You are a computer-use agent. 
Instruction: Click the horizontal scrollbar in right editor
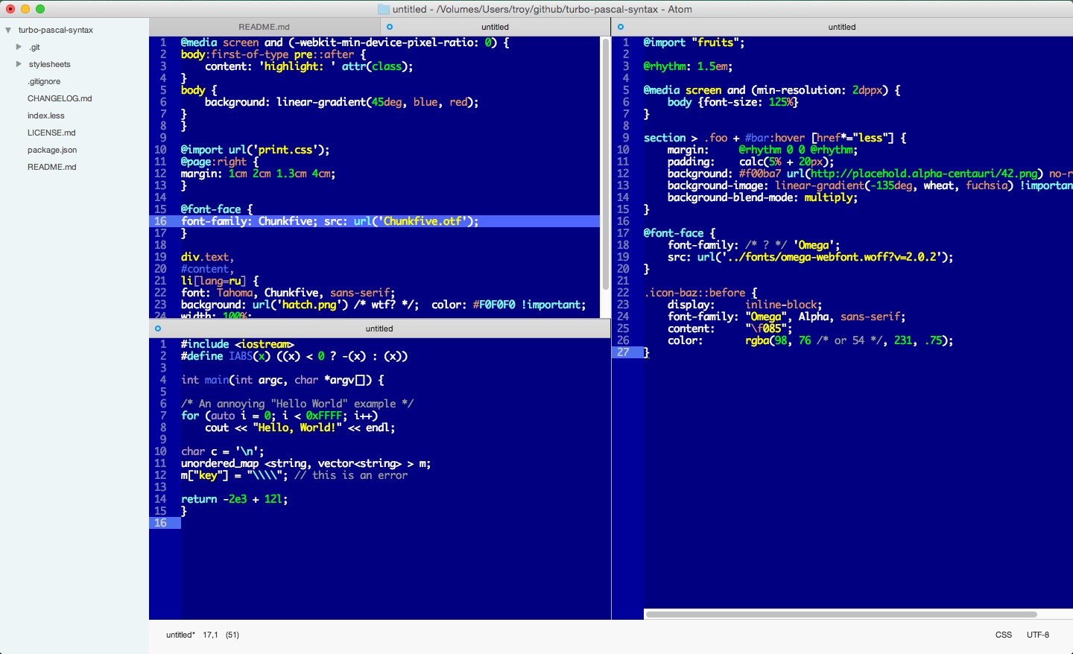click(841, 615)
